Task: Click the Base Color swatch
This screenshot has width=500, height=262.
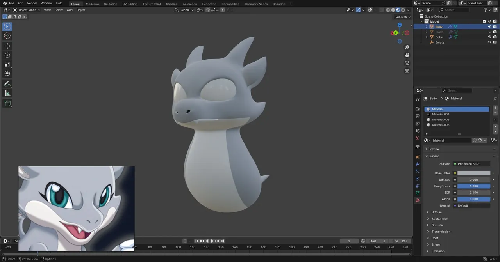Action: point(474,173)
